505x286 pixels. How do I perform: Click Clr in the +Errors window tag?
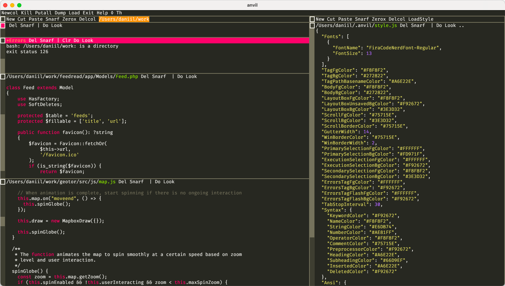point(66,41)
